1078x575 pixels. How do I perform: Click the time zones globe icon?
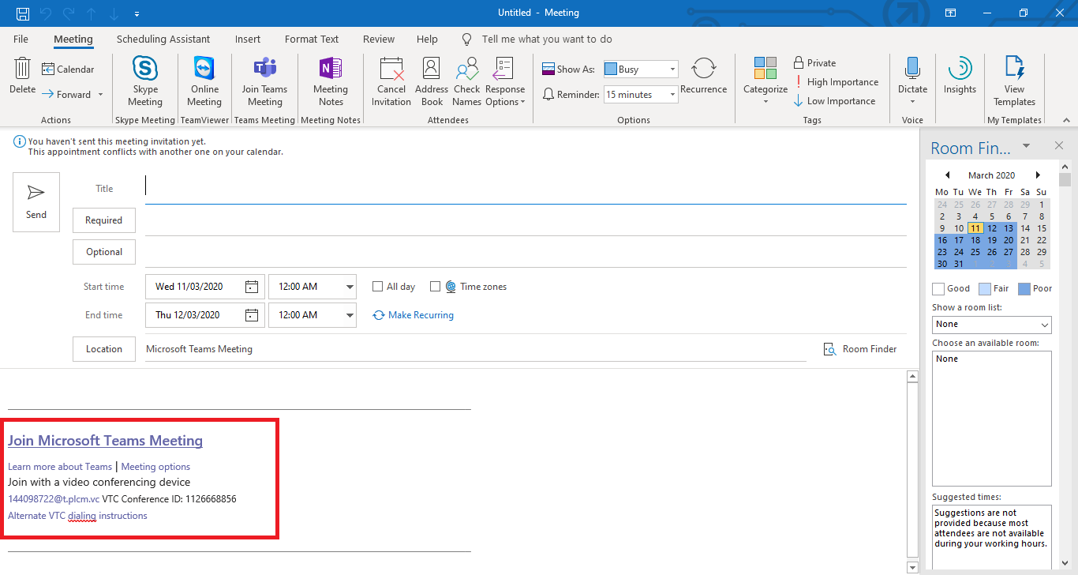(451, 287)
